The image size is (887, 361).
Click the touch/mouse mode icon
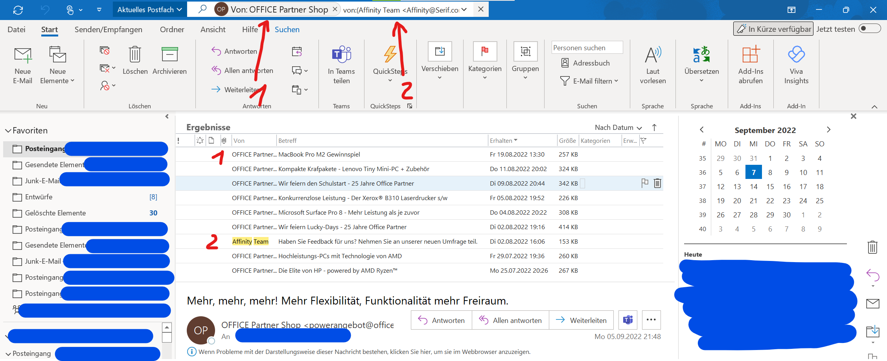pyautogui.click(x=70, y=10)
